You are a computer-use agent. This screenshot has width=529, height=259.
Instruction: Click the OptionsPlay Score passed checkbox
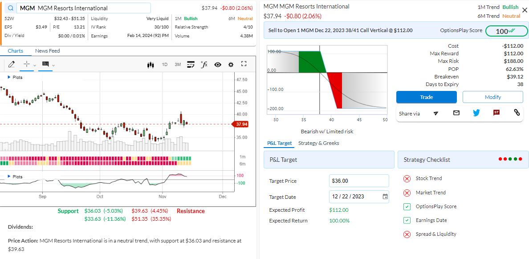click(x=407, y=207)
